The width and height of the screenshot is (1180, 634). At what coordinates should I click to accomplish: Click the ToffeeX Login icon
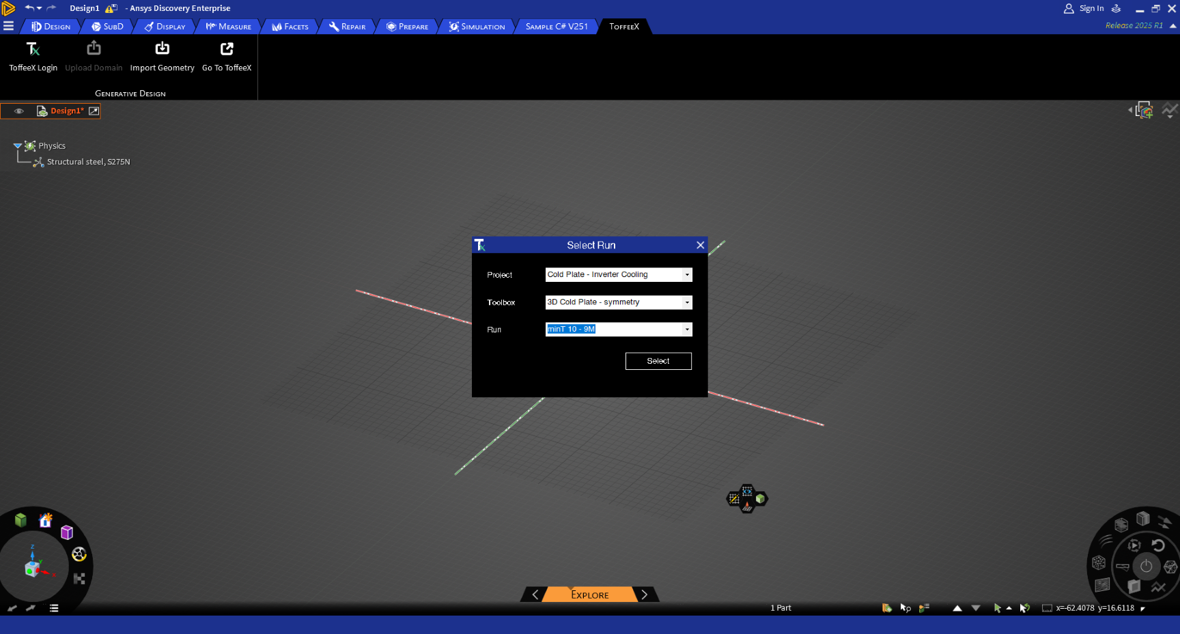[33, 49]
